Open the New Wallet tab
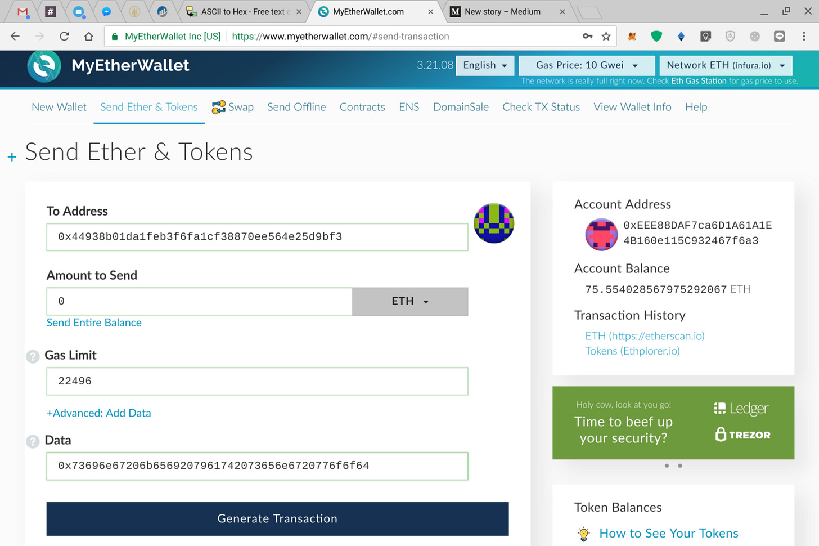 59,107
